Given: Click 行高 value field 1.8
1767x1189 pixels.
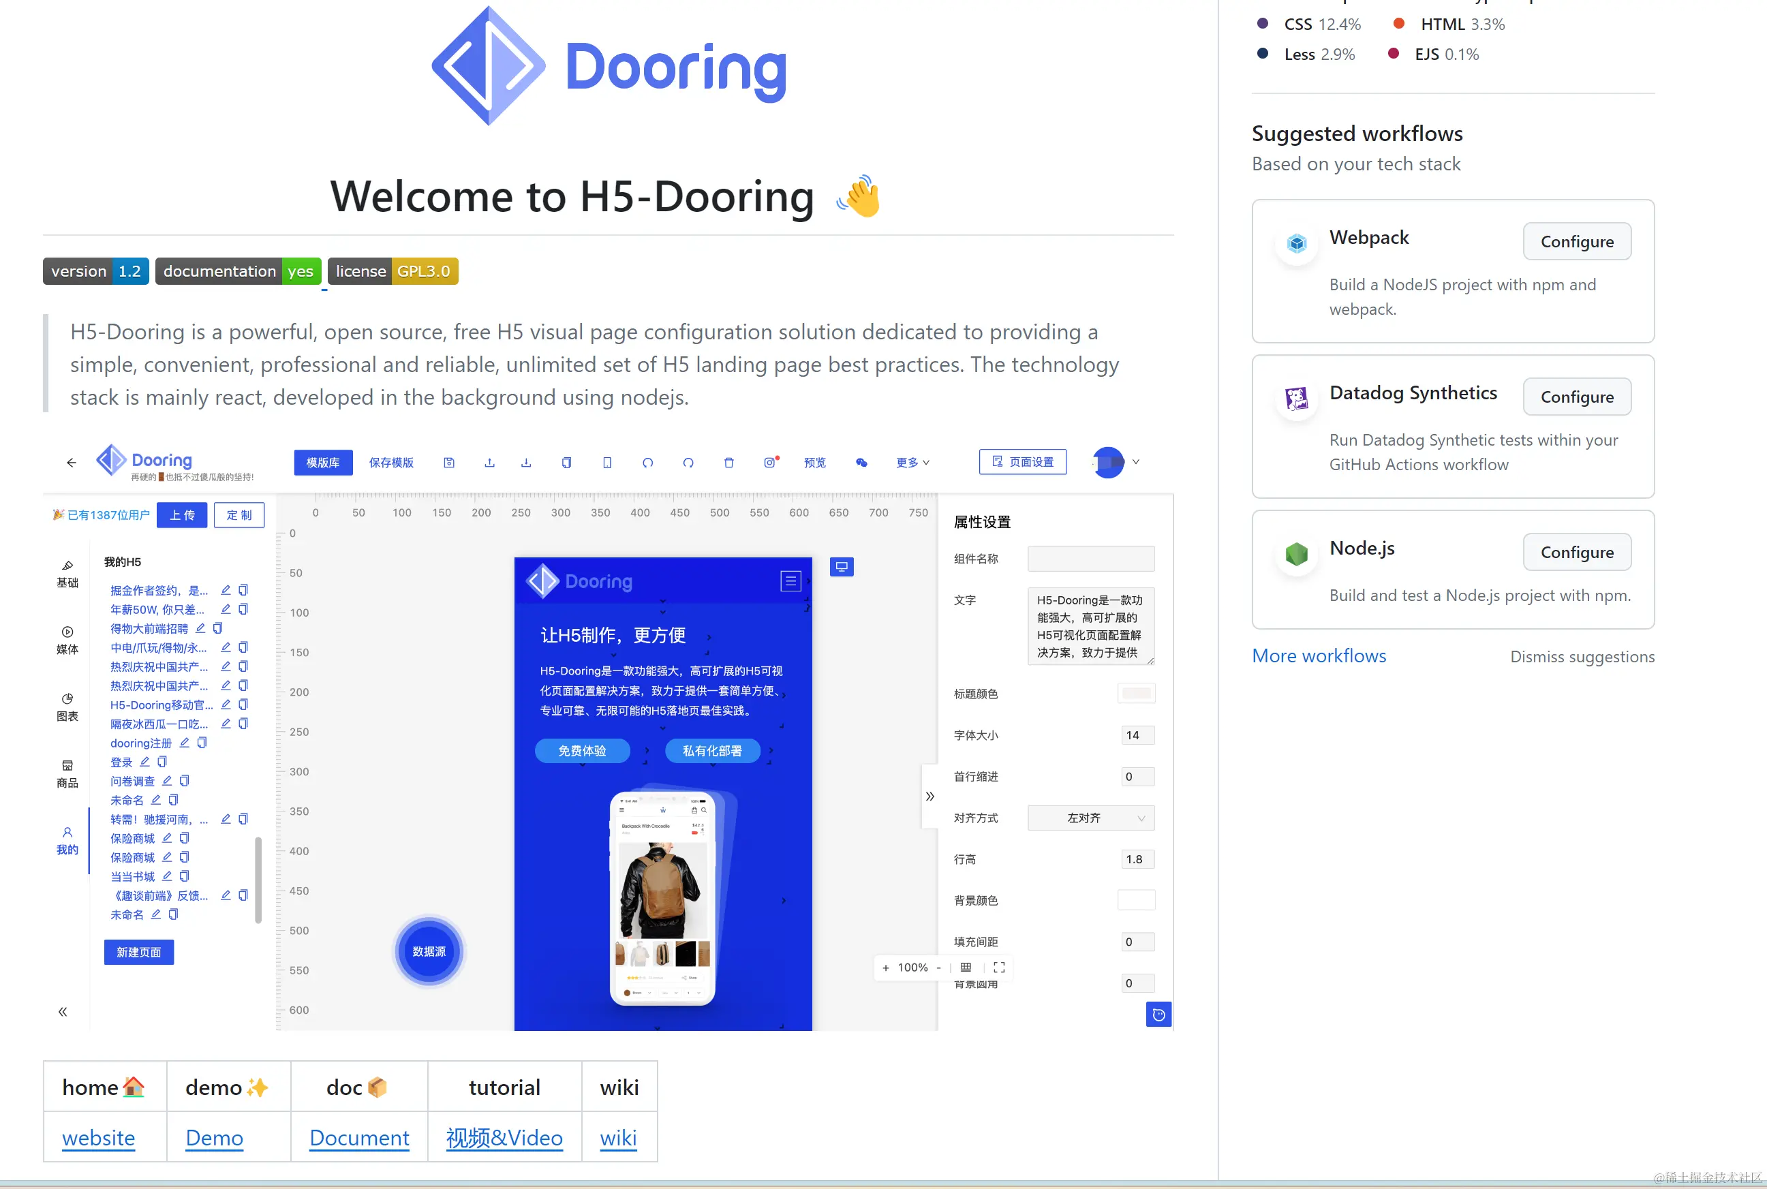Looking at the screenshot, I should [1138, 859].
